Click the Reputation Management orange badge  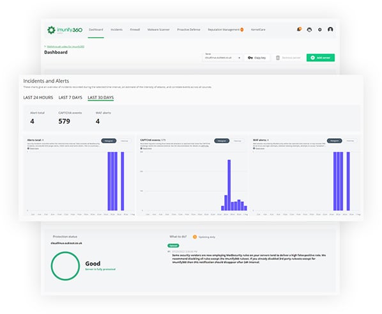click(242, 29)
